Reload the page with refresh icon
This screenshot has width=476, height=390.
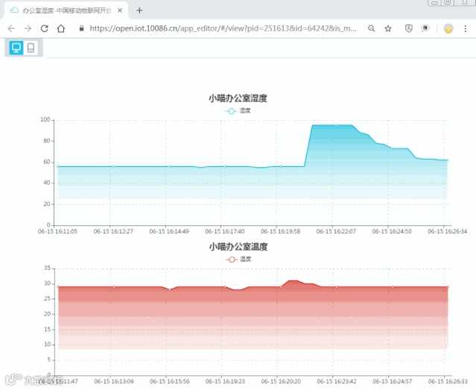(44, 28)
